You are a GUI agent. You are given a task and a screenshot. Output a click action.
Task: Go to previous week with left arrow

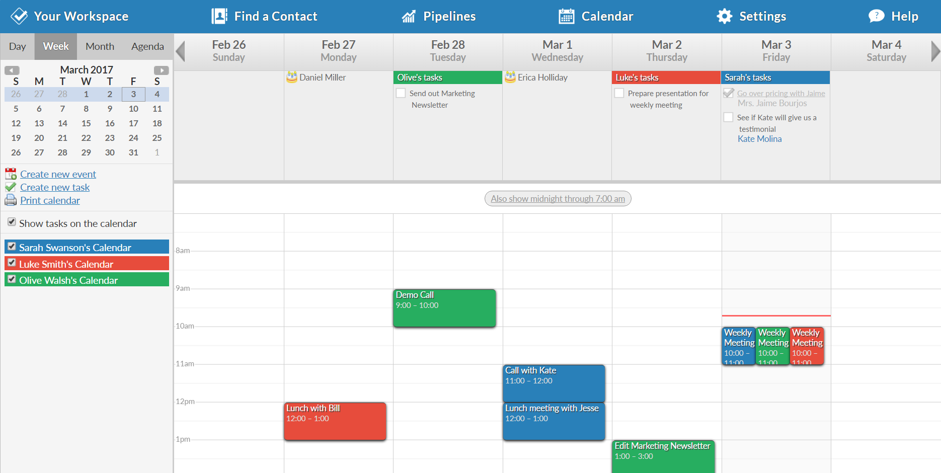(181, 51)
